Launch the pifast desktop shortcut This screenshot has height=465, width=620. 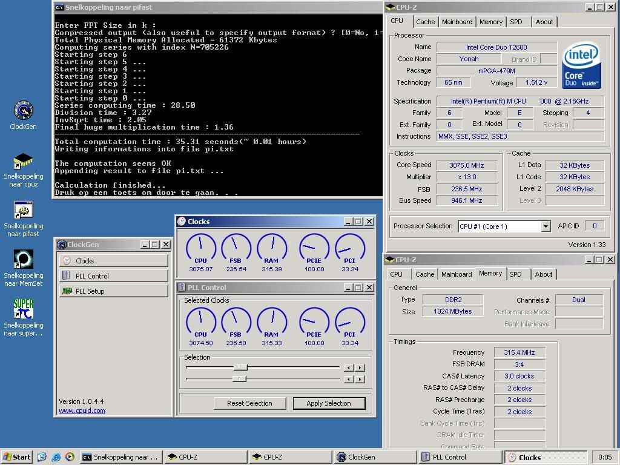(23, 210)
